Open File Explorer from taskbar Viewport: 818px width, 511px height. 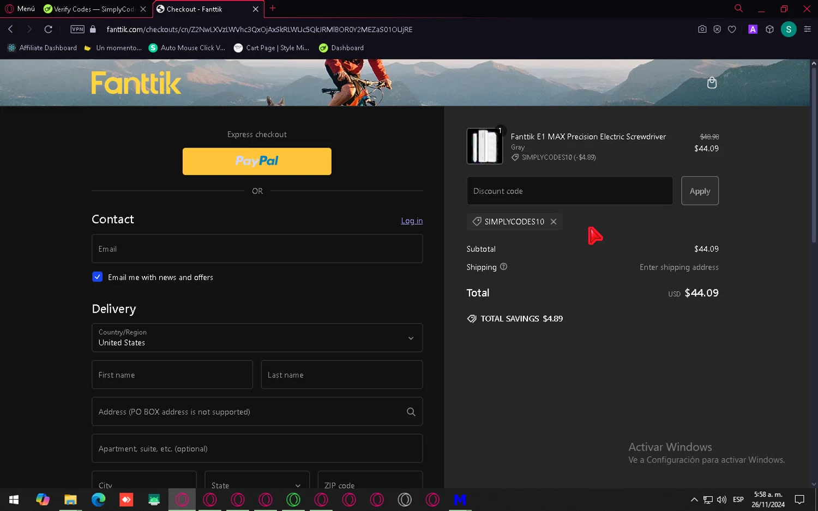pos(70,500)
